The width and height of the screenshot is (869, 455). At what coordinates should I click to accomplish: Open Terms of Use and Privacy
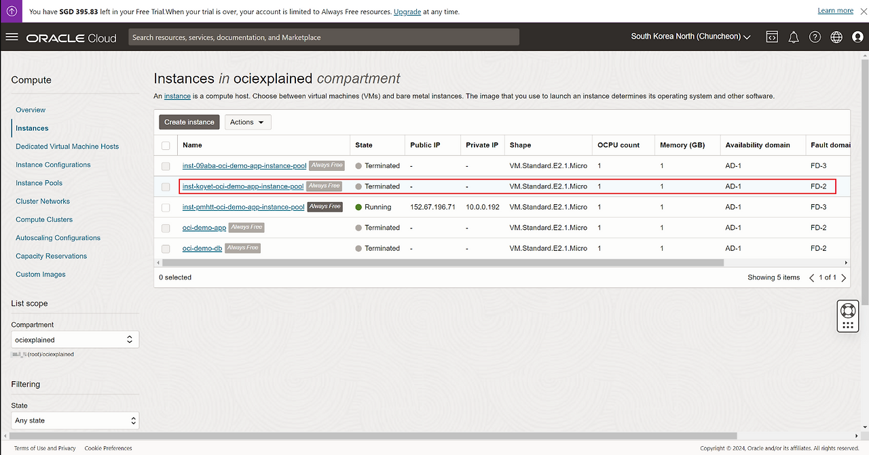point(45,448)
